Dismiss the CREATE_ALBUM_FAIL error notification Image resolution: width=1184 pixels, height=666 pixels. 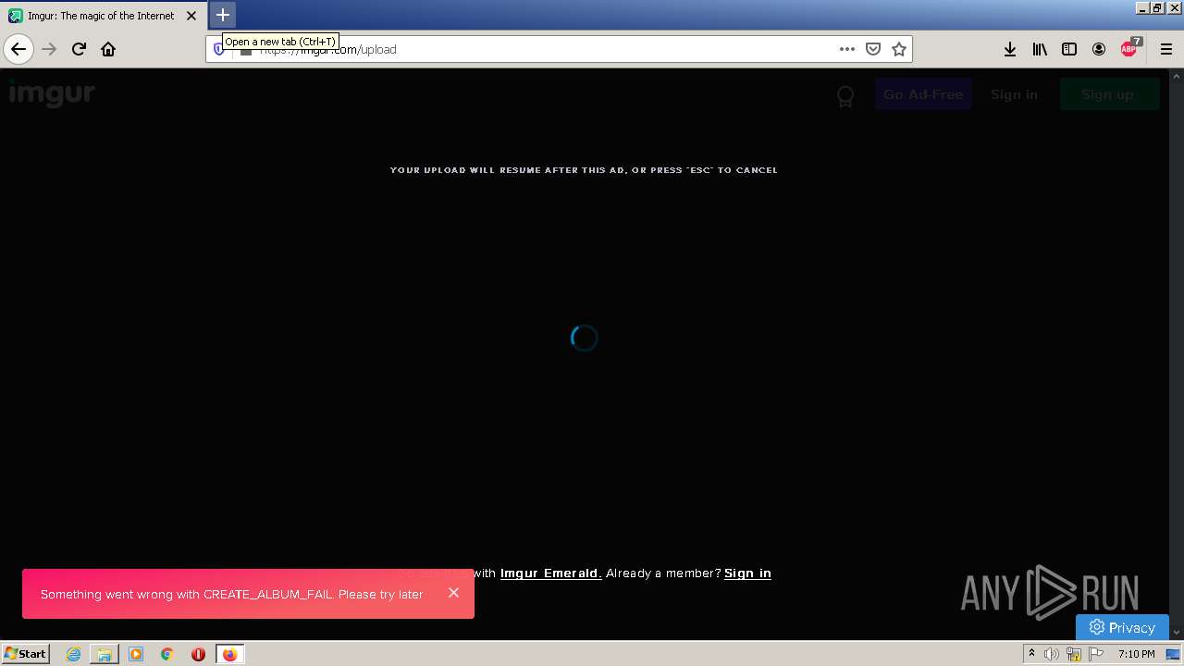tap(453, 593)
